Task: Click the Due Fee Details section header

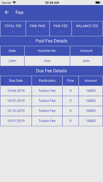Action: point(51,71)
